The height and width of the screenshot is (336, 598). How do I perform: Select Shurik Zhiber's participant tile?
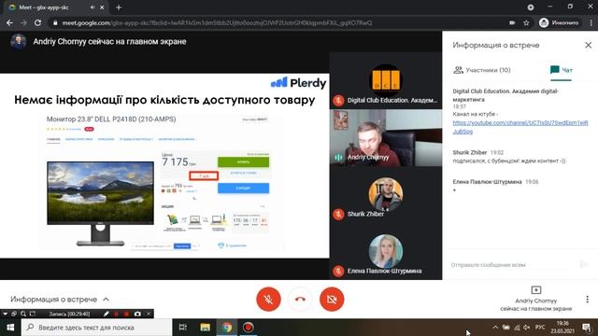[x=386, y=195]
